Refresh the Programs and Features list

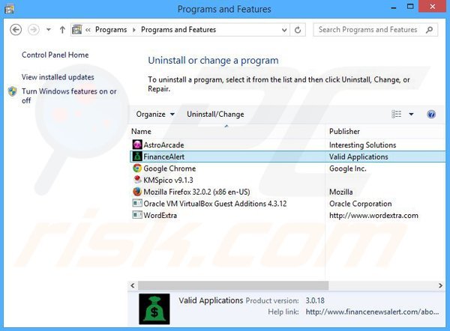(x=298, y=30)
